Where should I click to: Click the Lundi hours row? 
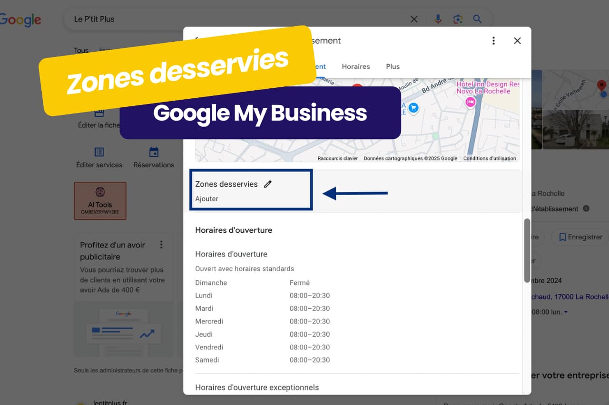point(262,296)
